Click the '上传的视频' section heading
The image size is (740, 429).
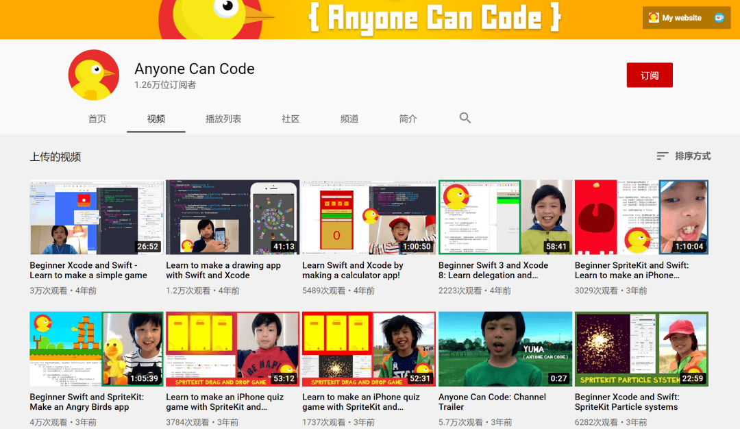(56, 157)
